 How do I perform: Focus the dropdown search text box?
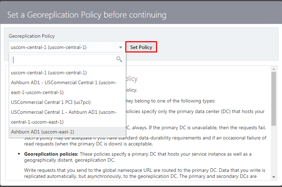point(64,60)
